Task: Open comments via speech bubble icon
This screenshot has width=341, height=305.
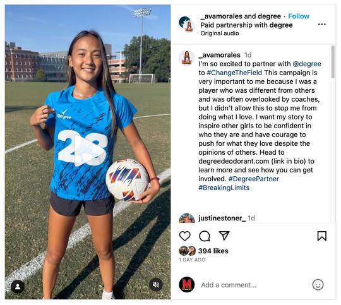Action: 205,236
